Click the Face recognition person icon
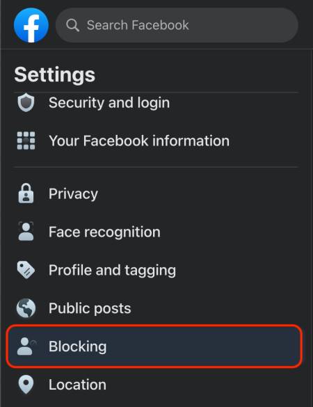This screenshot has height=407, width=313. click(x=26, y=231)
